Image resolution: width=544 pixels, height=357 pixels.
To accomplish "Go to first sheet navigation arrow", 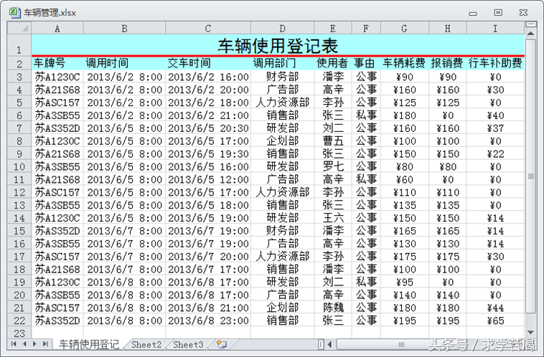I will (14, 344).
